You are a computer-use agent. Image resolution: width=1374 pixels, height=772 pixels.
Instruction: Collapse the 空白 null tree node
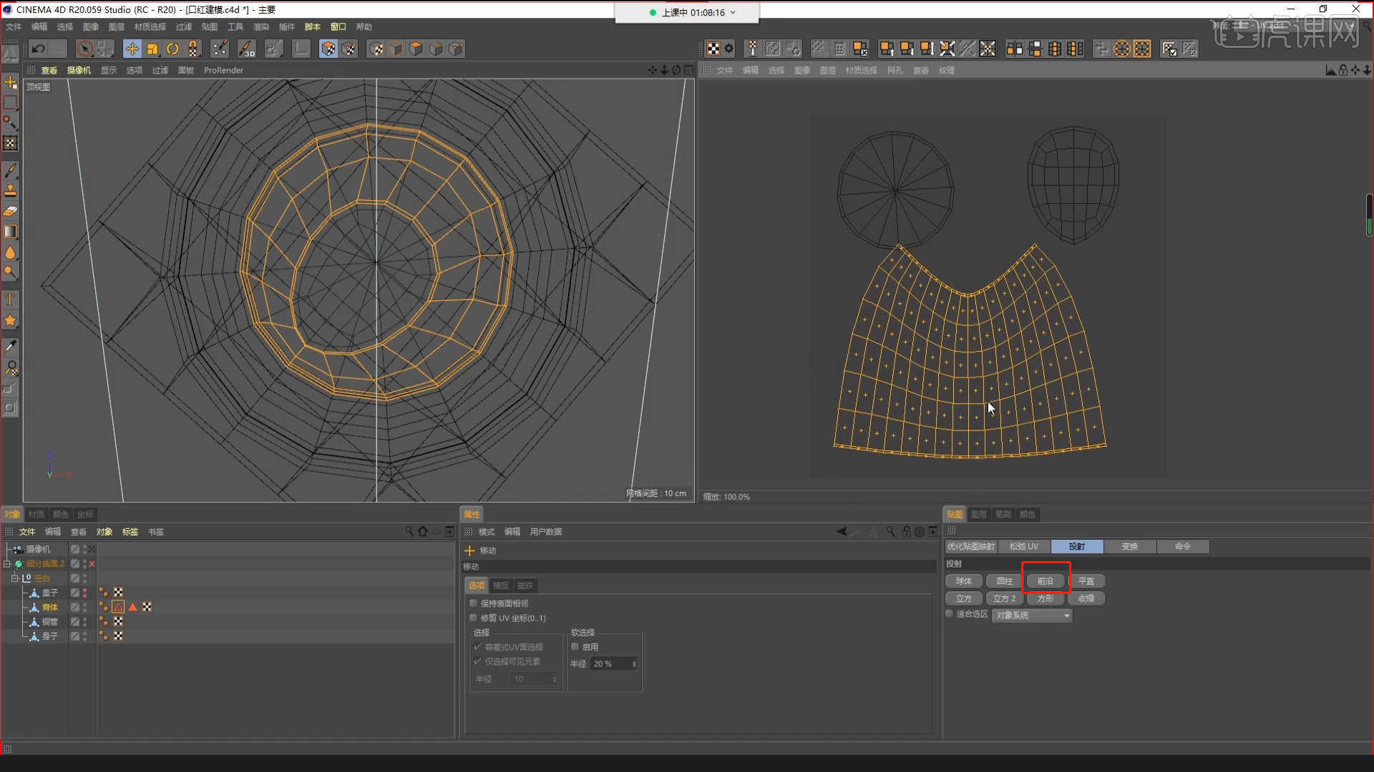(x=14, y=578)
